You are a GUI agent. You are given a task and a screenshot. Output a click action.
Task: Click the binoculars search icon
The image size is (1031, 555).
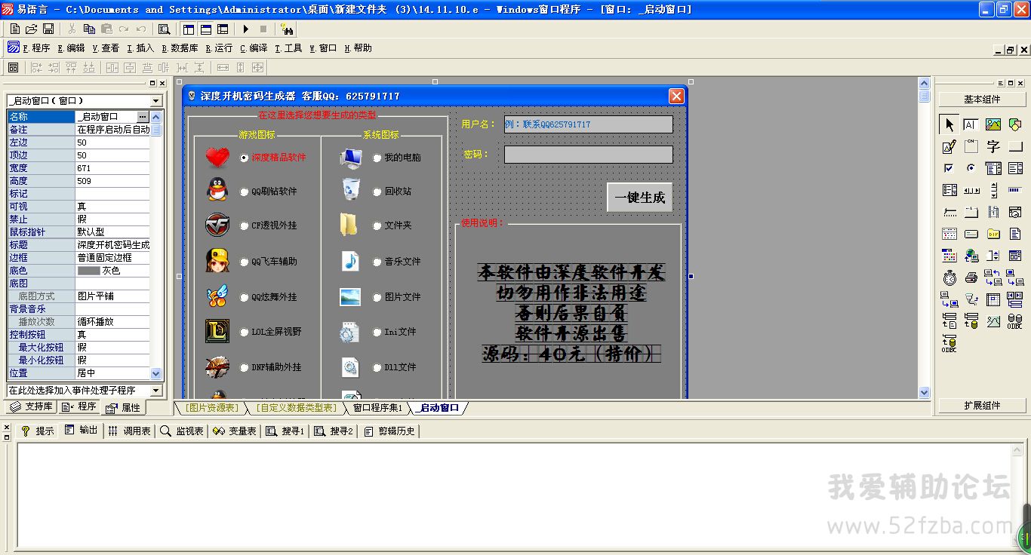pyautogui.click(x=287, y=29)
